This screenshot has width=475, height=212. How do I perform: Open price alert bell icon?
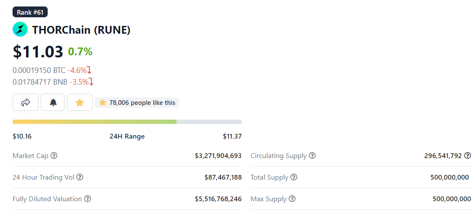point(53,102)
